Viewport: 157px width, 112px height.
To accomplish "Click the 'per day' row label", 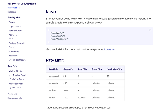I will 52,97.
